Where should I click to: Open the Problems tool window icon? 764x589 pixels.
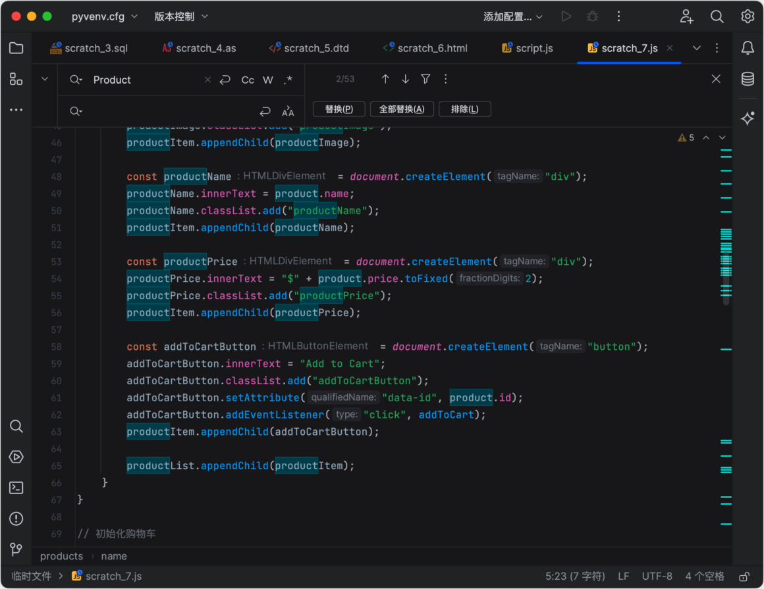pyautogui.click(x=16, y=519)
